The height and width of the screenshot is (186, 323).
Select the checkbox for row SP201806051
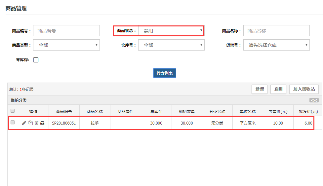(13, 123)
